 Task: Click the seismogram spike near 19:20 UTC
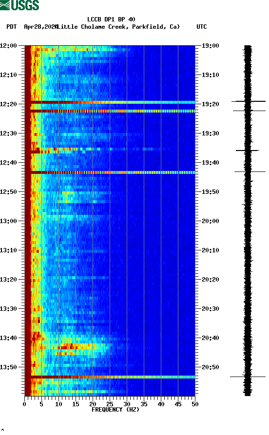[x=249, y=101]
